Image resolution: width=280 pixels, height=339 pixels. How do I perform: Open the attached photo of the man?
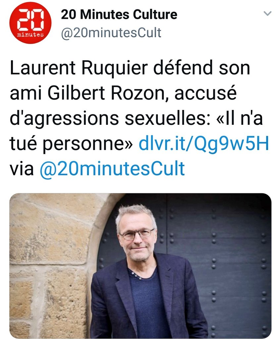pos(140,266)
